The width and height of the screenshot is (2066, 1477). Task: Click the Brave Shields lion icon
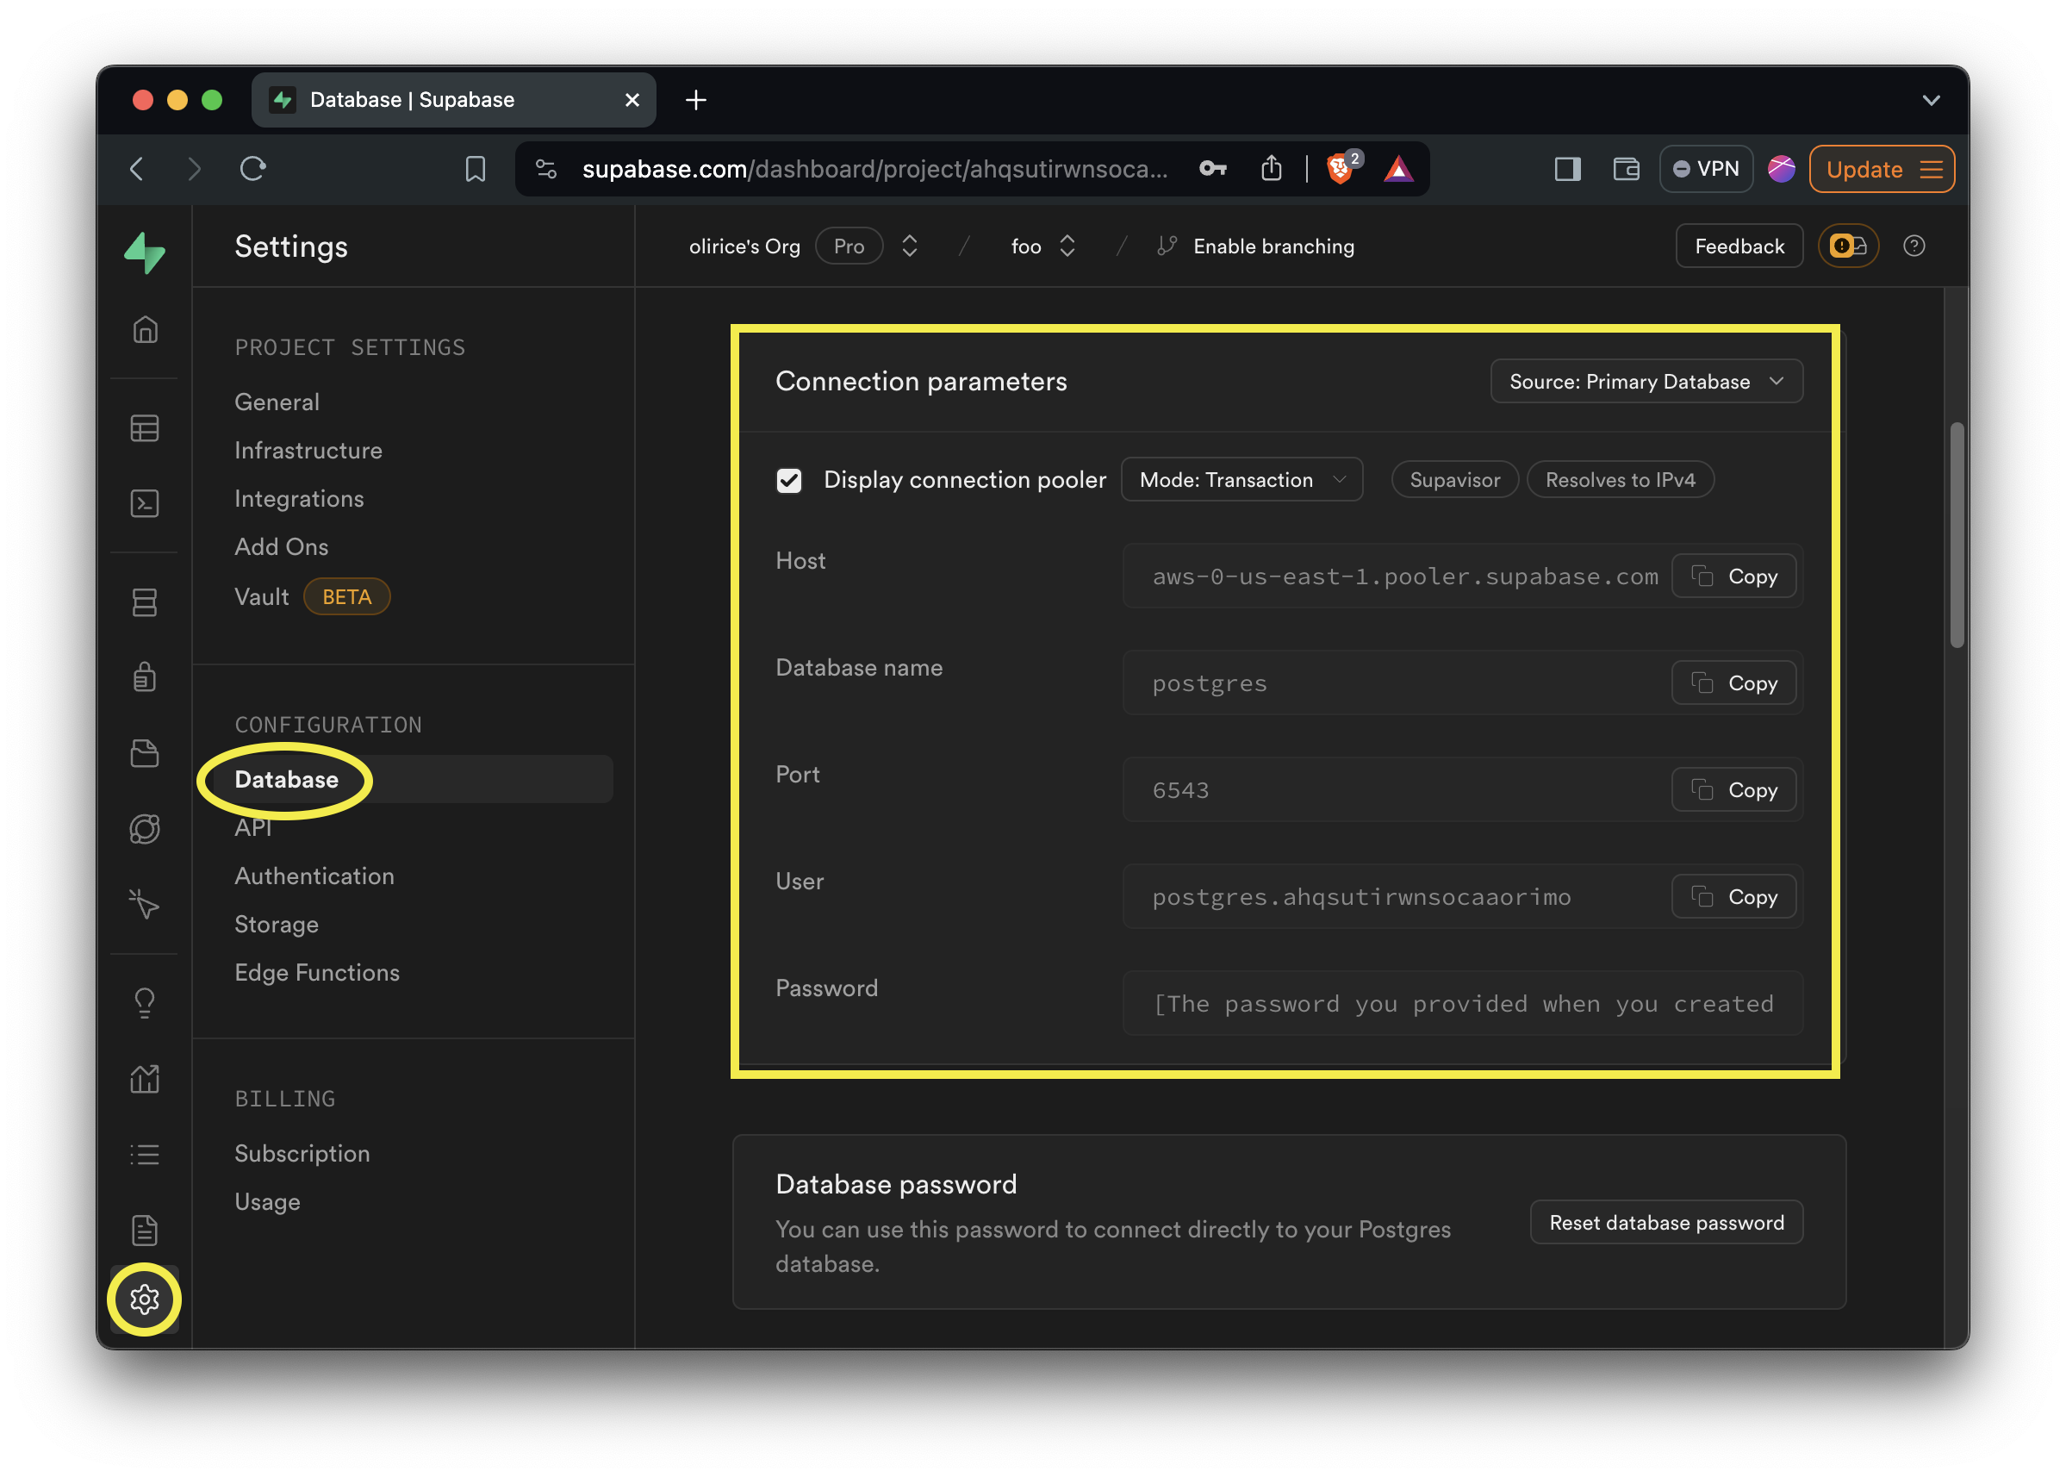pos(1340,168)
